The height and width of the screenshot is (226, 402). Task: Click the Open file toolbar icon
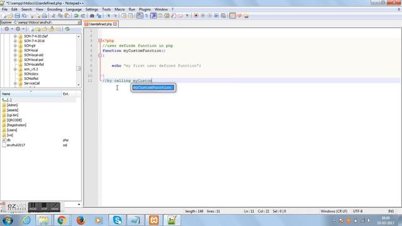11,16
